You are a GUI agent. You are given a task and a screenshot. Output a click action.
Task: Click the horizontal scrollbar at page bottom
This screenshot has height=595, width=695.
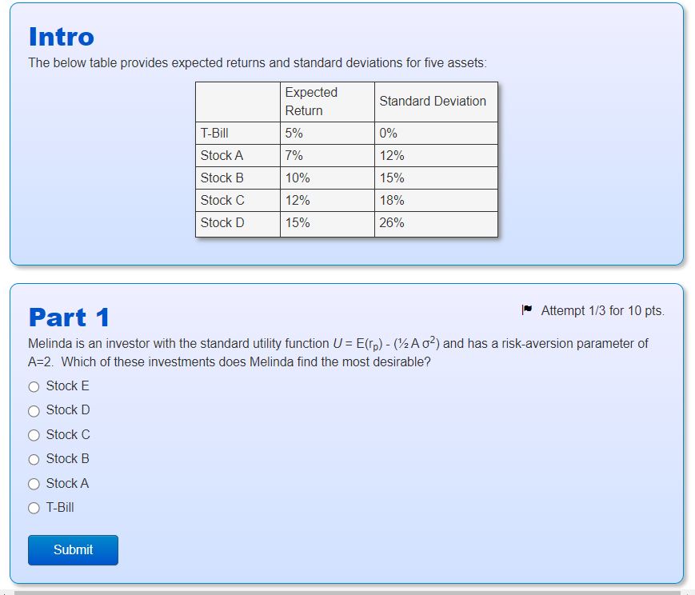(346, 593)
